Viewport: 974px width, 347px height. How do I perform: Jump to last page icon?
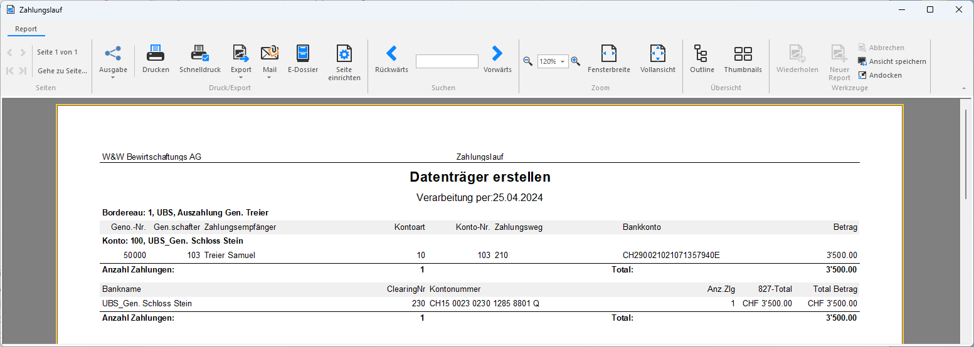tap(23, 71)
